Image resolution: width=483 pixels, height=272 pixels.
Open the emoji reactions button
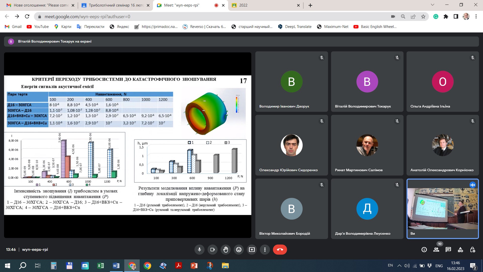click(239, 250)
